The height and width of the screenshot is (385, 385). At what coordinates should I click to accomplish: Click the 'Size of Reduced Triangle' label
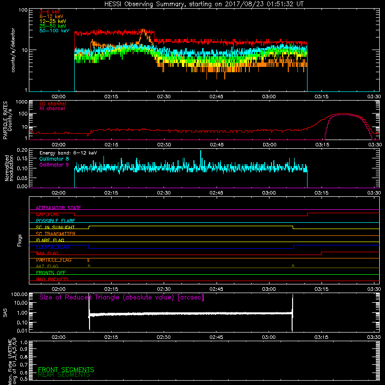pos(122,297)
